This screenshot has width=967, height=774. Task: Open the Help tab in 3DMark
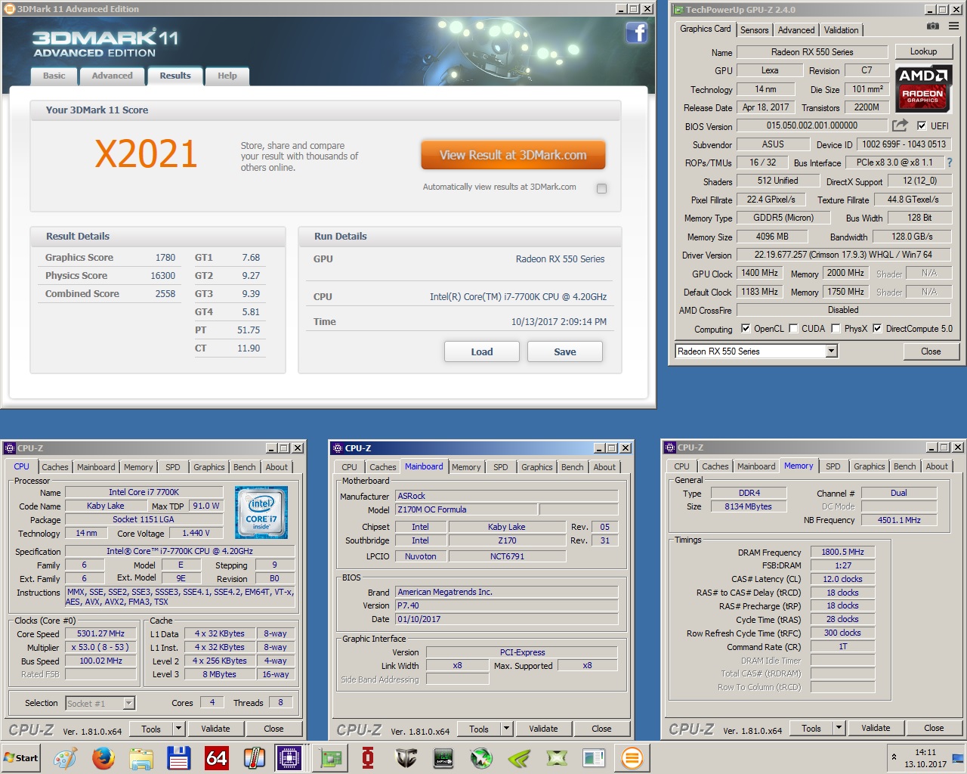tap(227, 76)
